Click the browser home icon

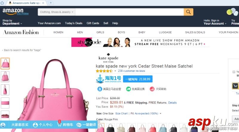pyautogui.click(x=2, y=3)
